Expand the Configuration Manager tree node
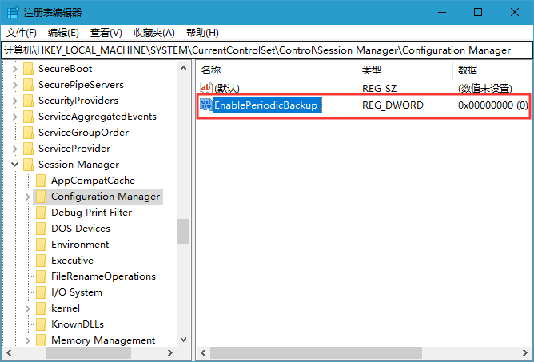 [28, 197]
